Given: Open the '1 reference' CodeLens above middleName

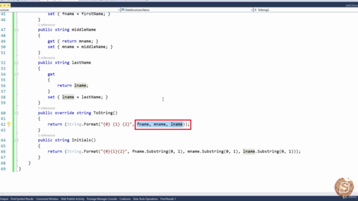Looking at the screenshot, I should [x=46, y=25].
